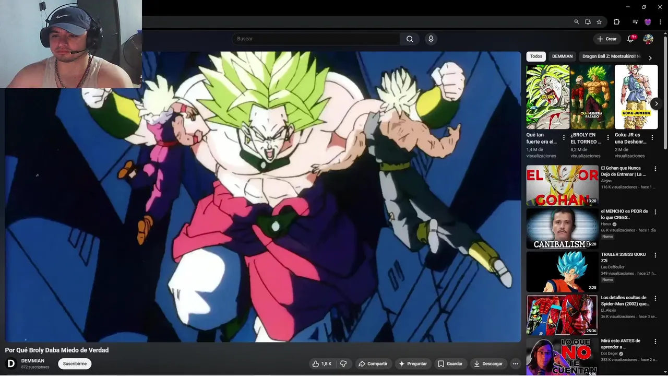The image size is (668, 376).
Task: Open the media control playlist icon
Action: tap(635, 22)
